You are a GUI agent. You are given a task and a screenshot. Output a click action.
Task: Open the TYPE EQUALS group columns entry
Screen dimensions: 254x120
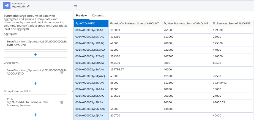click(35, 102)
